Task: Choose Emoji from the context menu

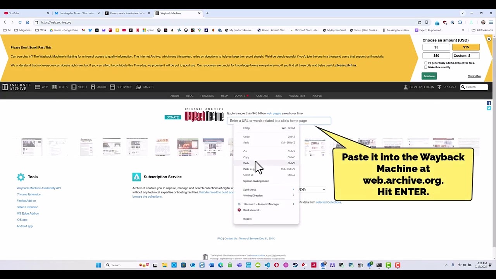Action: (x=266, y=128)
